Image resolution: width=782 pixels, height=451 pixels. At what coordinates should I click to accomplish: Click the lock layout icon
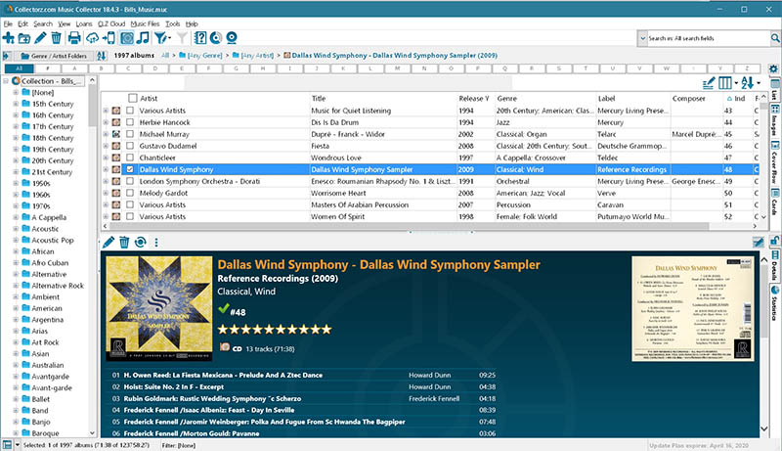coord(774,241)
